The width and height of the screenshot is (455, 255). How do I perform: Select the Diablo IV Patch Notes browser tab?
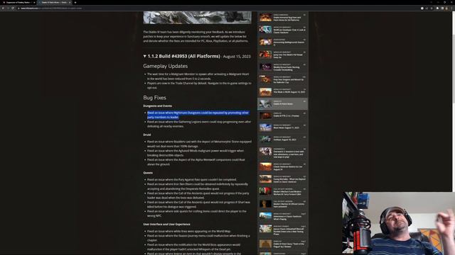point(54,2)
